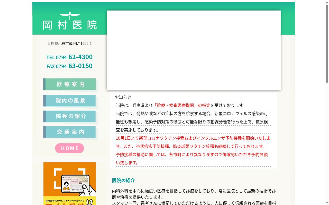Click the TEL 0794-62-4300 phone number

69,57
